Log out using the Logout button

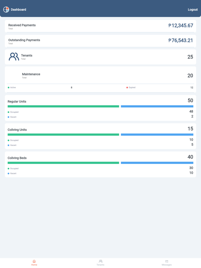193,9
